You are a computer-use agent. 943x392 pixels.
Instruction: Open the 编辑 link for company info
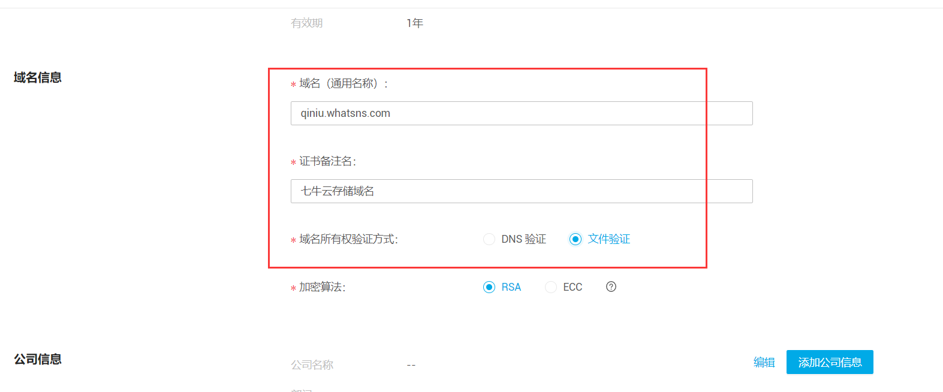(764, 362)
